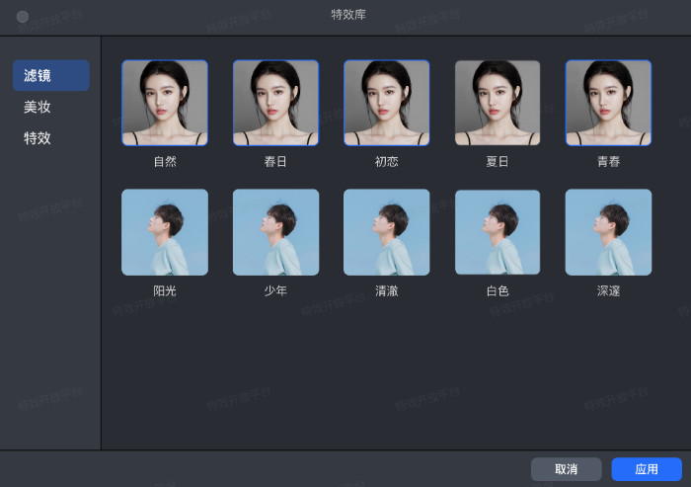Click the 自然 label text

point(165,161)
